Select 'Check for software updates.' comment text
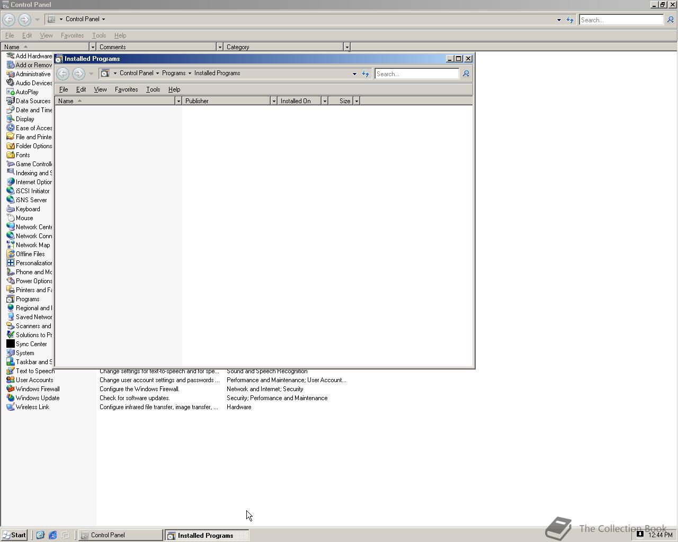The height and width of the screenshot is (542, 678). (x=135, y=398)
